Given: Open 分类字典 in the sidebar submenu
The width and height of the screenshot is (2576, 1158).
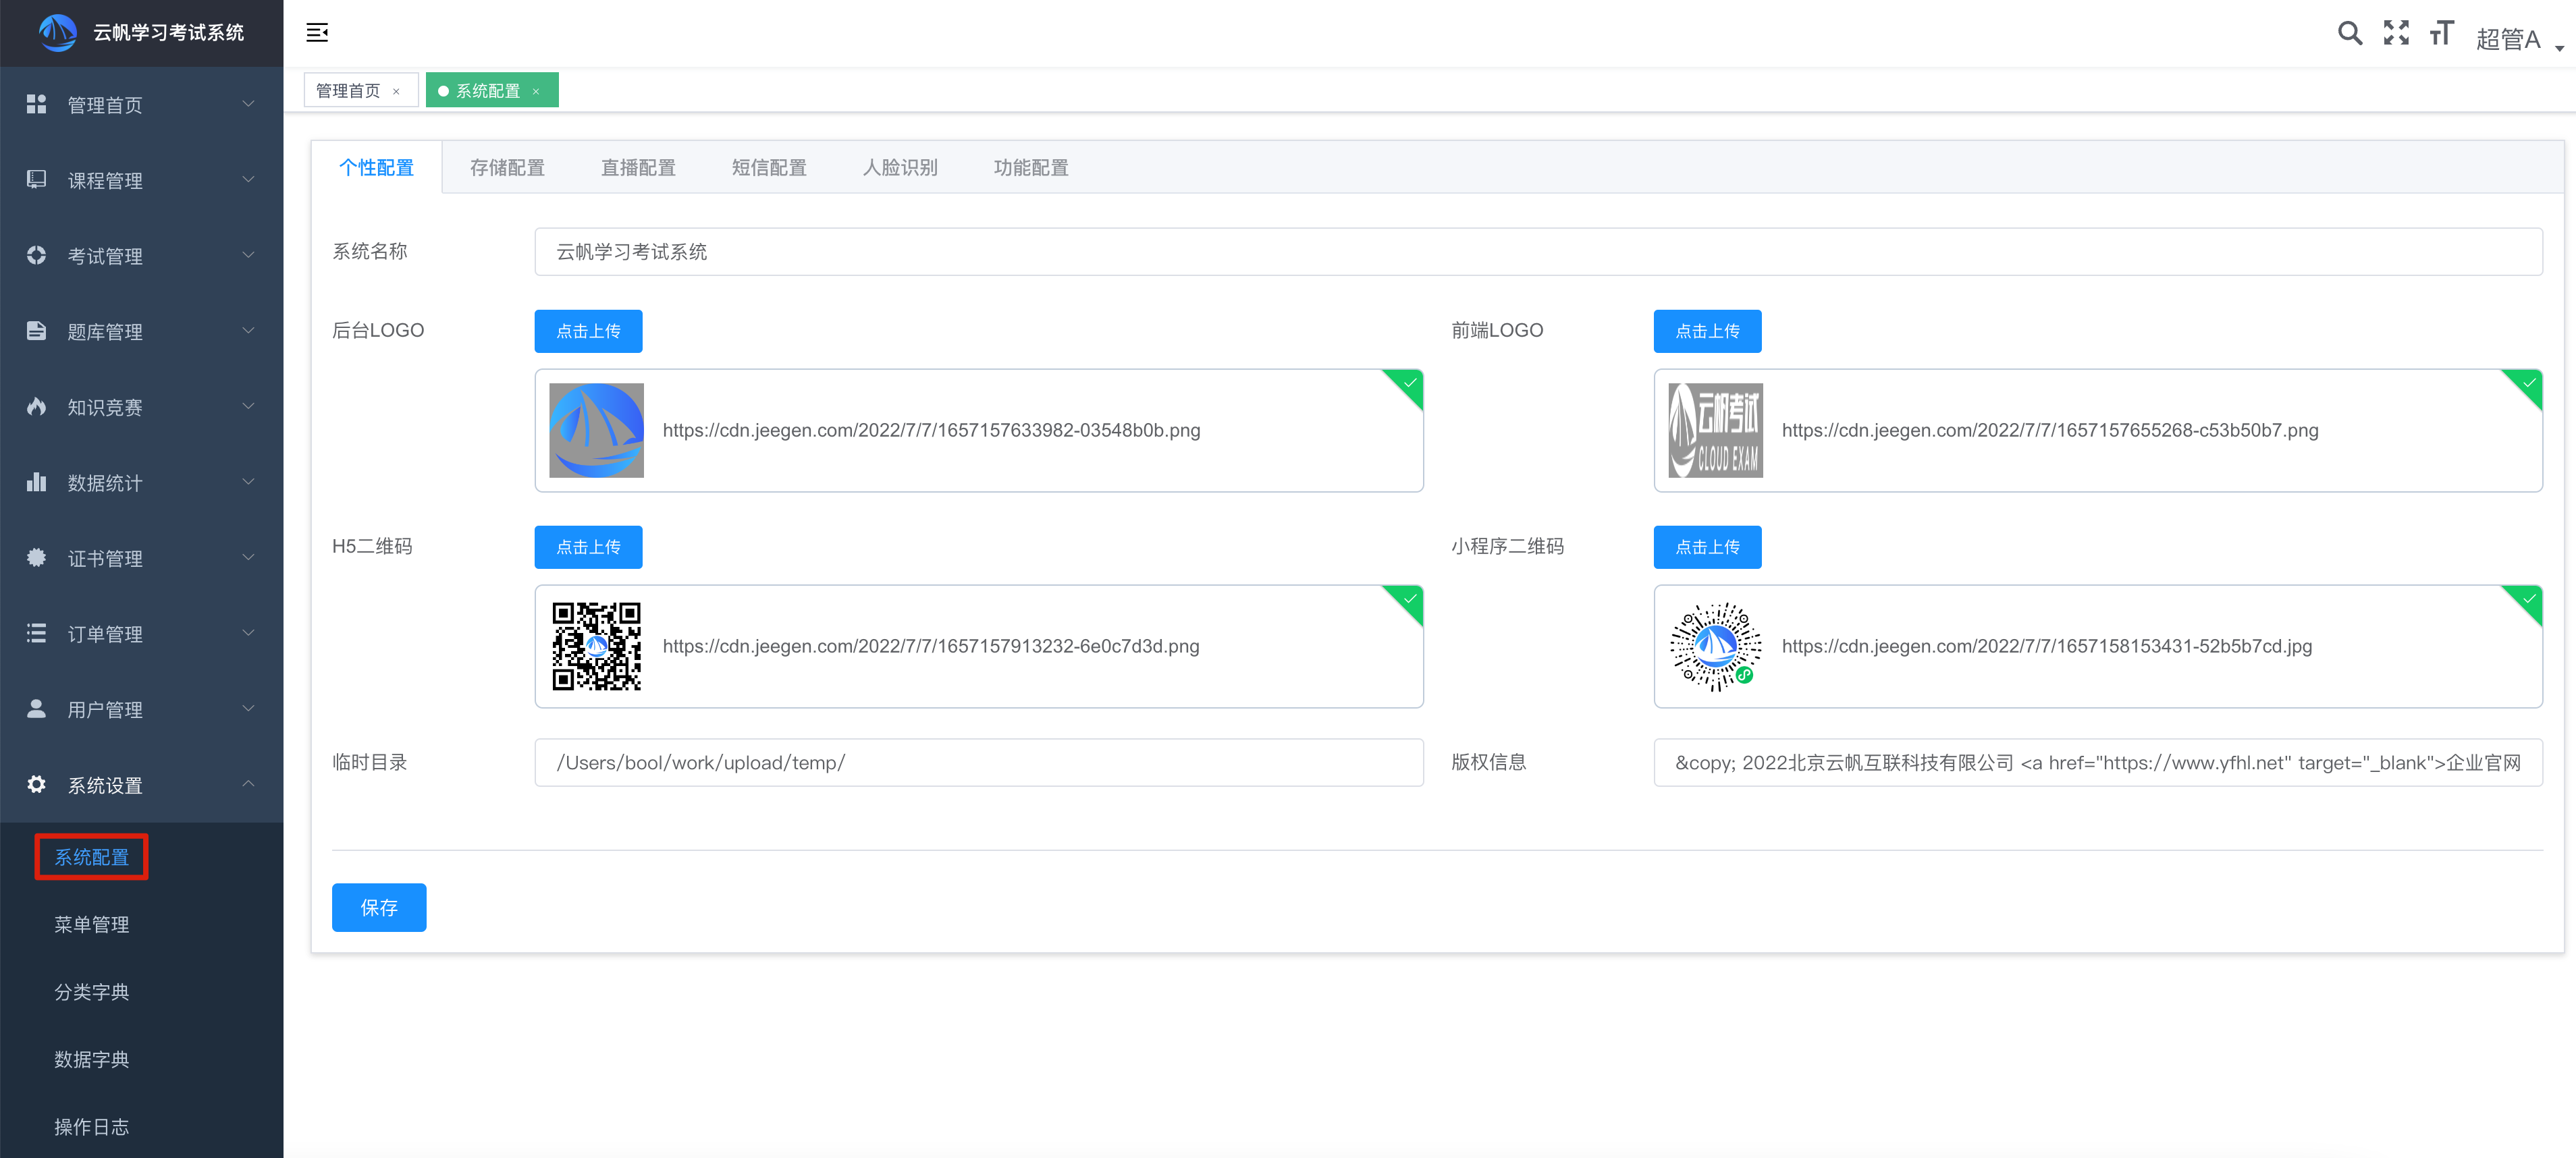Looking at the screenshot, I should 91,992.
